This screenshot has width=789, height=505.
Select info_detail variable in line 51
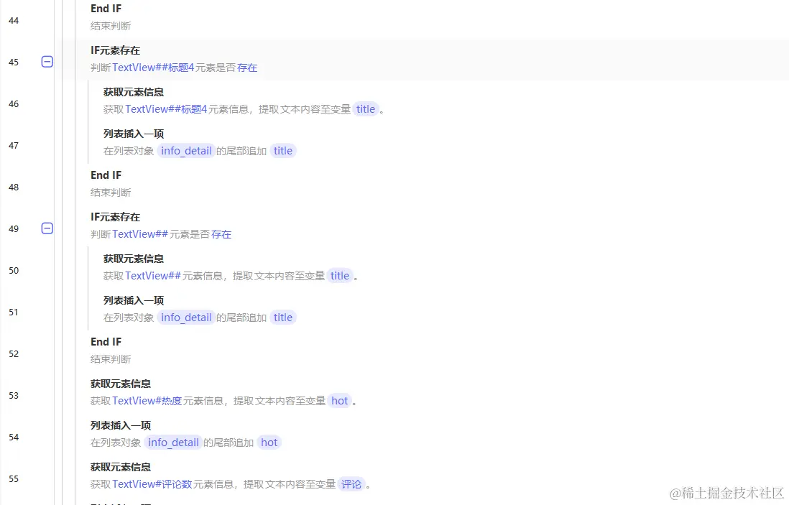tap(186, 318)
